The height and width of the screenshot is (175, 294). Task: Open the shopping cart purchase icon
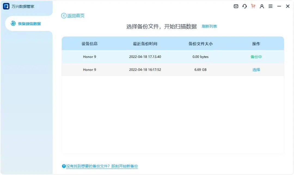(x=253, y=6)
